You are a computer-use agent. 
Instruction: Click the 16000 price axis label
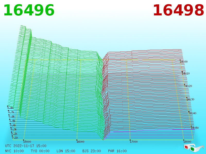click(80, 142)
